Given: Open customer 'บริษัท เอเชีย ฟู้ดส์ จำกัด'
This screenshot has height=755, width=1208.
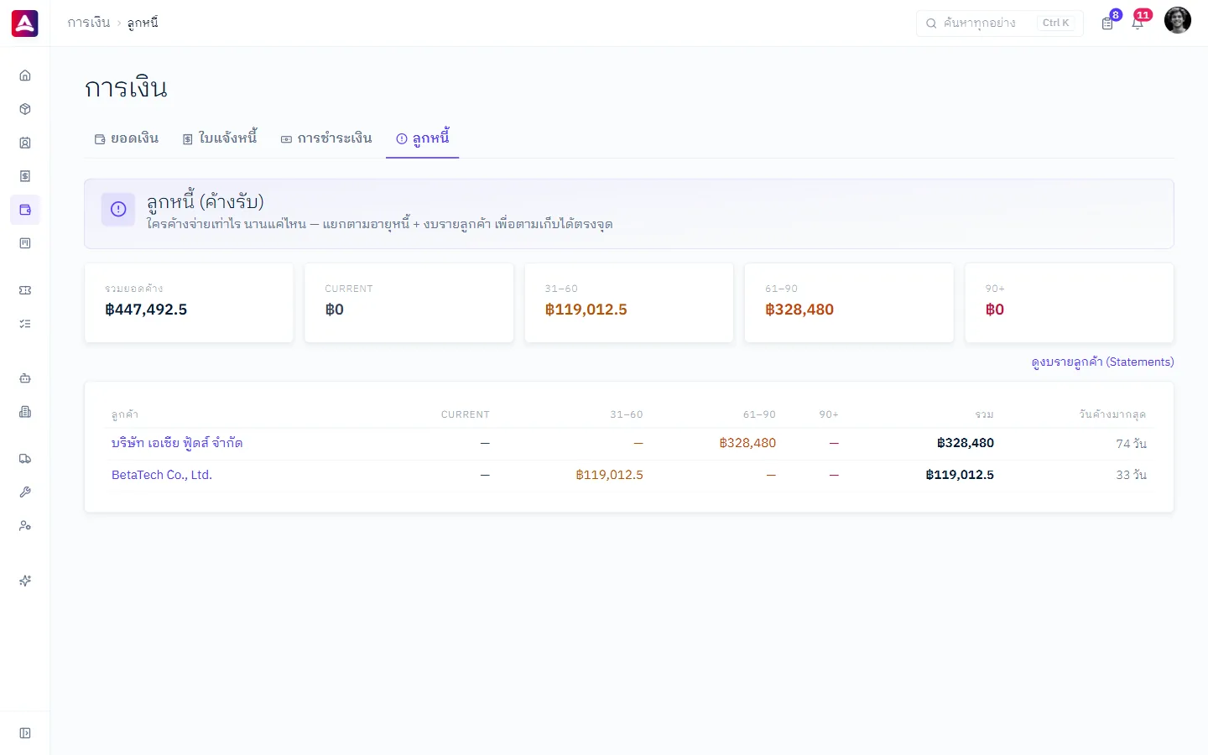Looking at the screenshot, I should [x=177, y=443].
